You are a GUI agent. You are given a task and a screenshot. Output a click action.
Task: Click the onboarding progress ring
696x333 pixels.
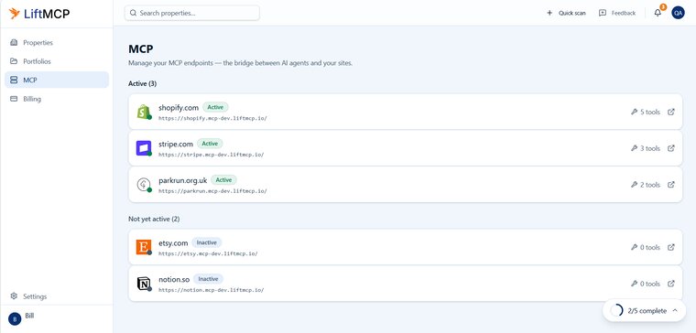(x=617, y=310)
